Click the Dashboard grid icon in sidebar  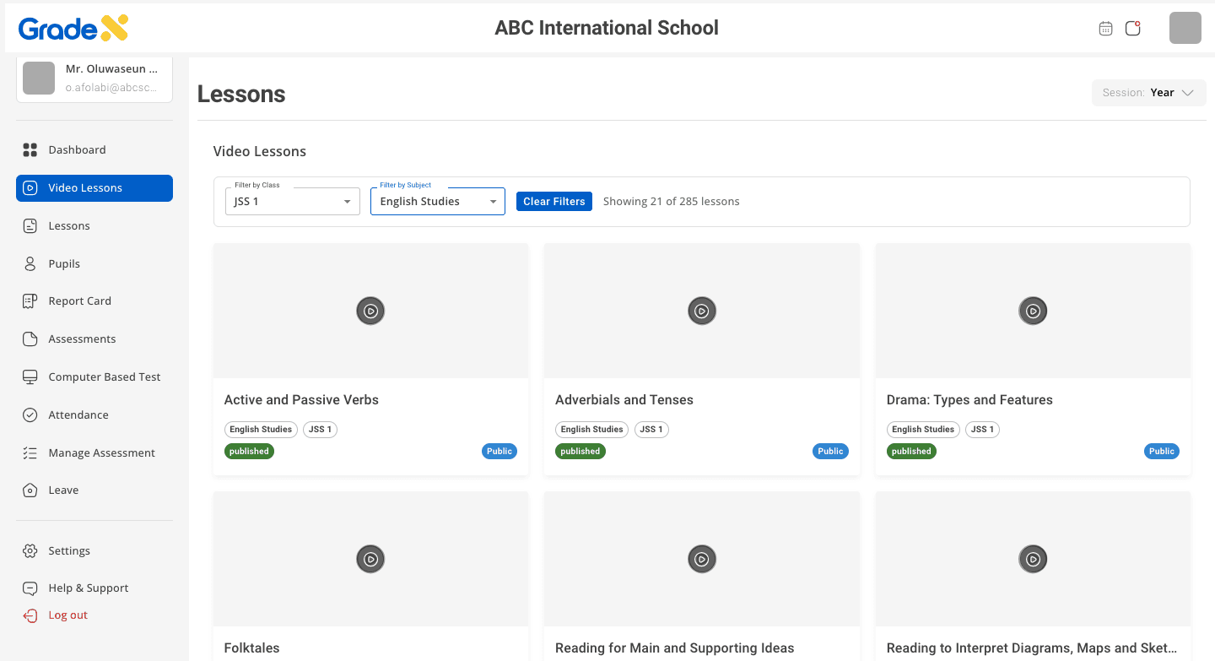(30, 150)
